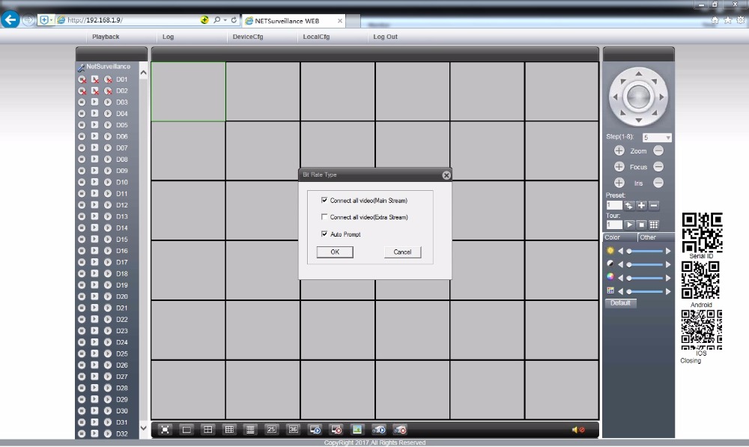Image resolution: width=749 pixels, height=447 pixels.
Task: Click disconnect all video stop icon
Action: (336, 429)
